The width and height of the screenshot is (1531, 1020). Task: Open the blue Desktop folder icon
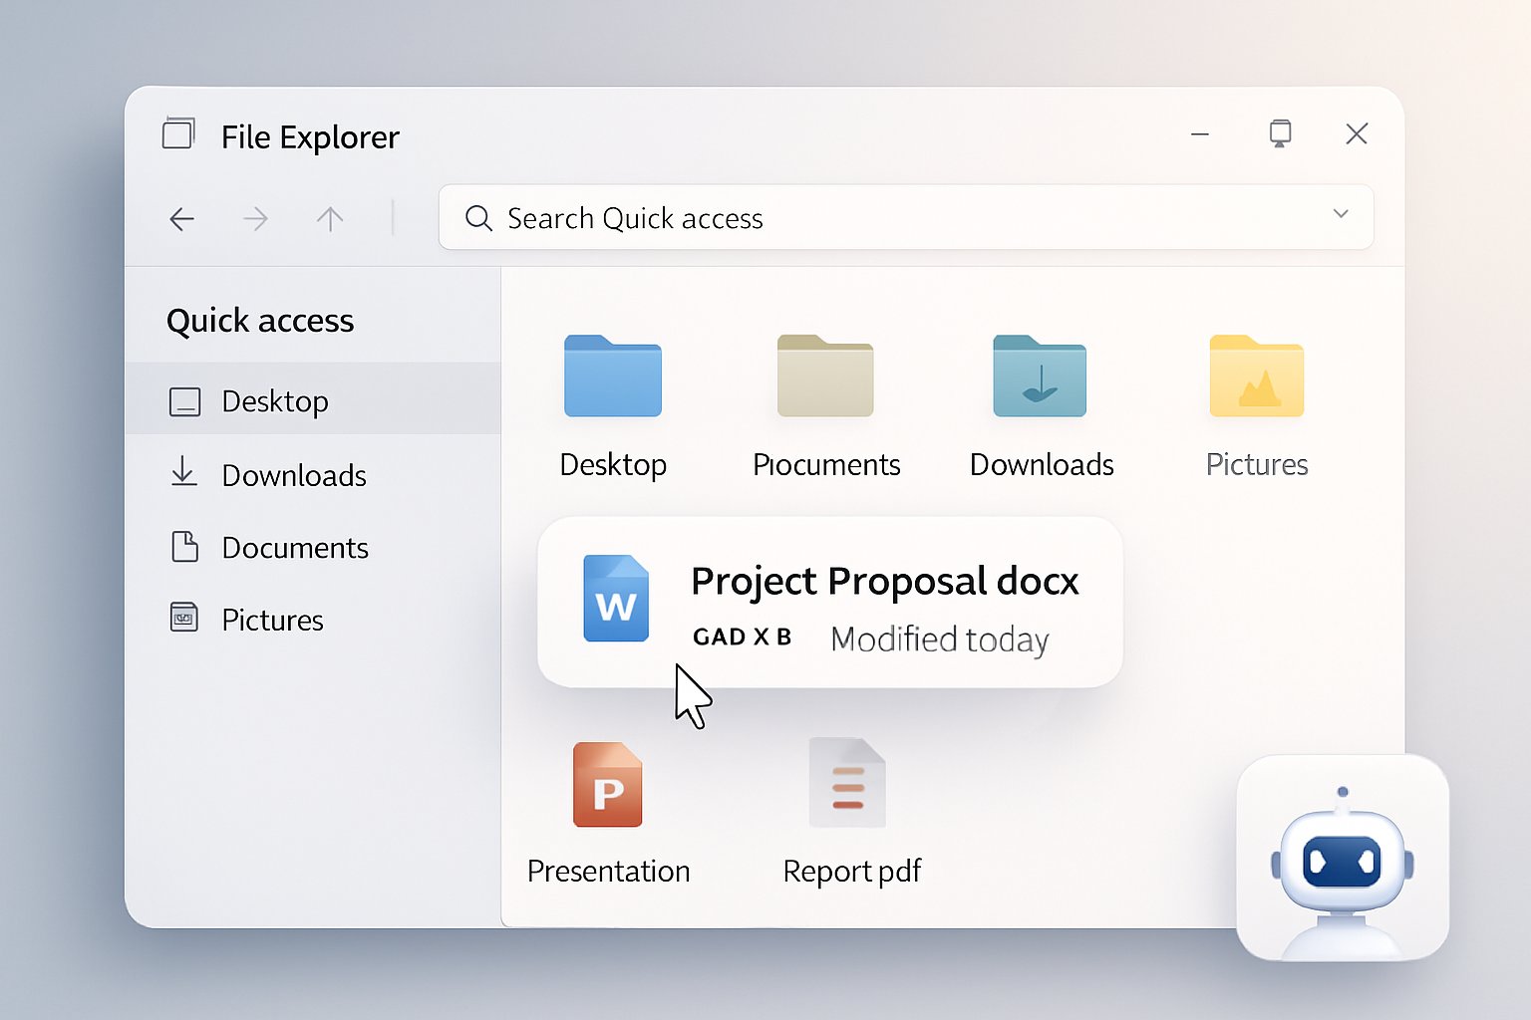612,377
